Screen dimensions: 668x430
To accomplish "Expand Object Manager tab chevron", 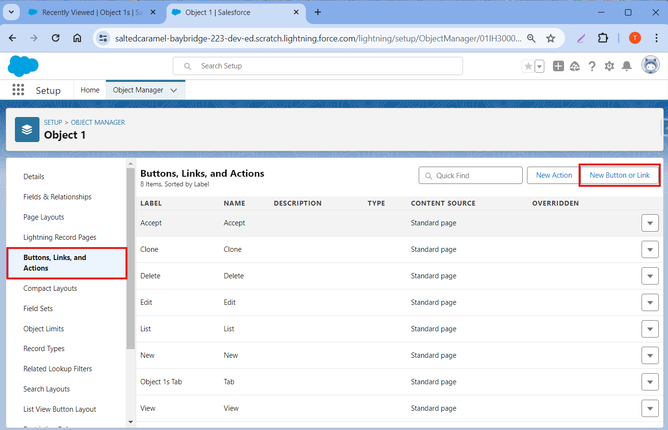I will click(x=174, y=90).
